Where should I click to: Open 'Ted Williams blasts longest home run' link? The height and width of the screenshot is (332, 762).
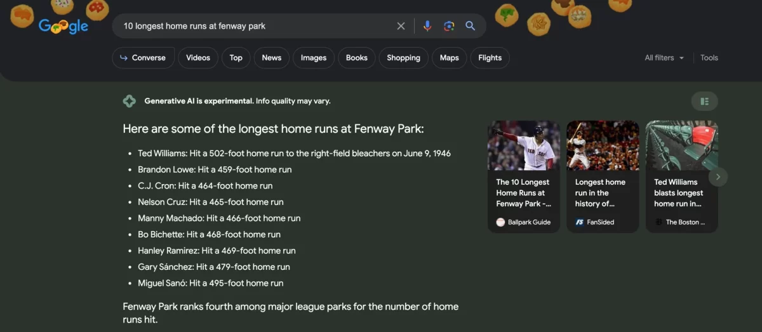click(679, 193)
